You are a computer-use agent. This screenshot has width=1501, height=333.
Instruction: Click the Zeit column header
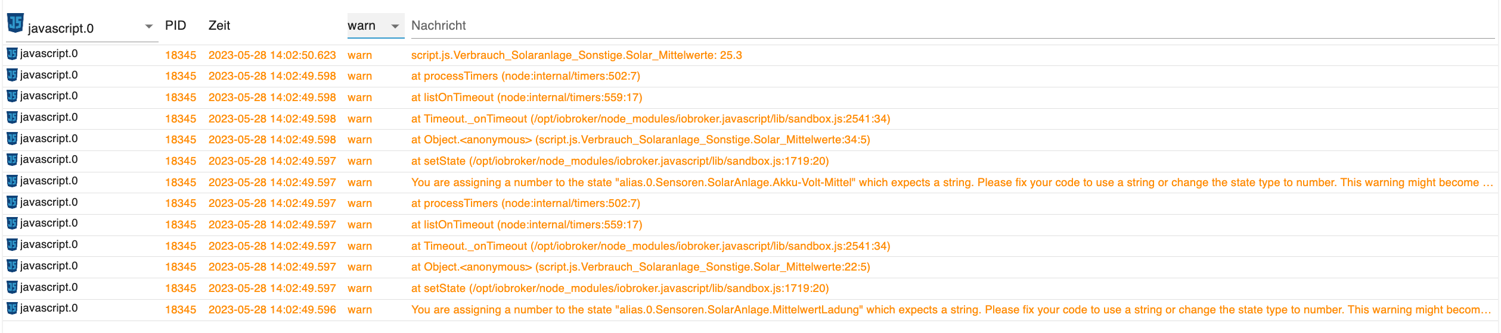click(x=219, y=26)
